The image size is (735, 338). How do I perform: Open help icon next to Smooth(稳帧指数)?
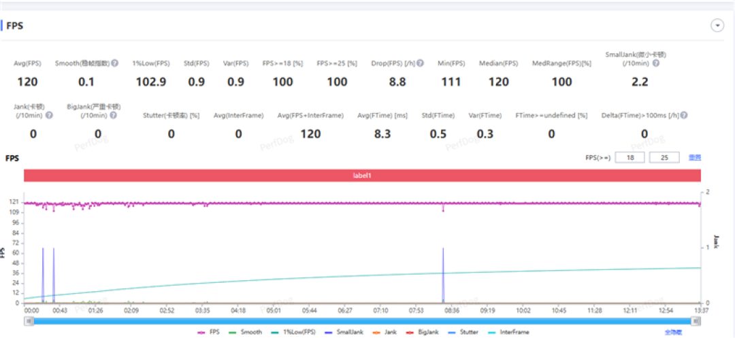(114, 63)
